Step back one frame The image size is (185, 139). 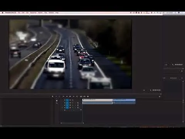pos(67,97)
